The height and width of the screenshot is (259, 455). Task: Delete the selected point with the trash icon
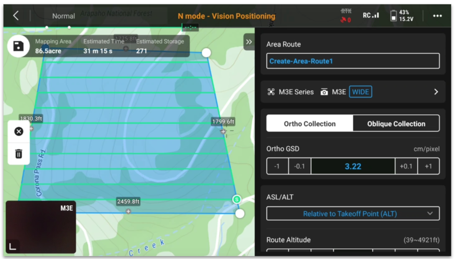[x=19, y=154]
